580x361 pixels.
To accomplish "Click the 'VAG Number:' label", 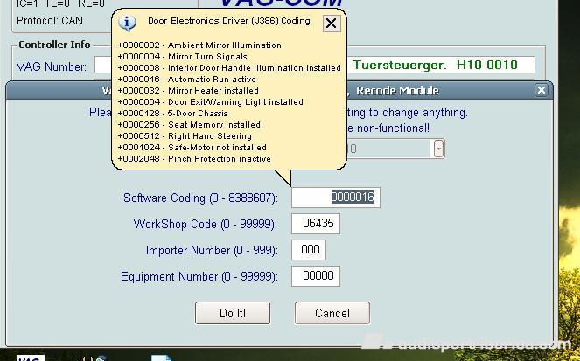I will click(x=52, y=67).
